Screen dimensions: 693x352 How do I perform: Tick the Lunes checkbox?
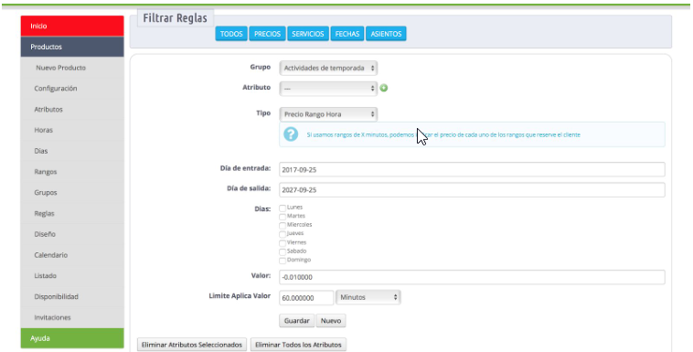tap(283, 208)
